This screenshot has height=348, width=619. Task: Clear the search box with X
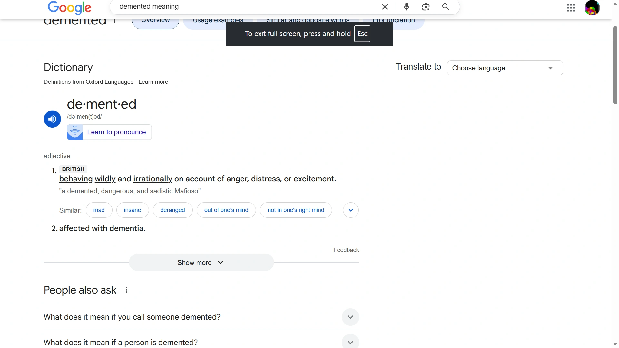385,7
